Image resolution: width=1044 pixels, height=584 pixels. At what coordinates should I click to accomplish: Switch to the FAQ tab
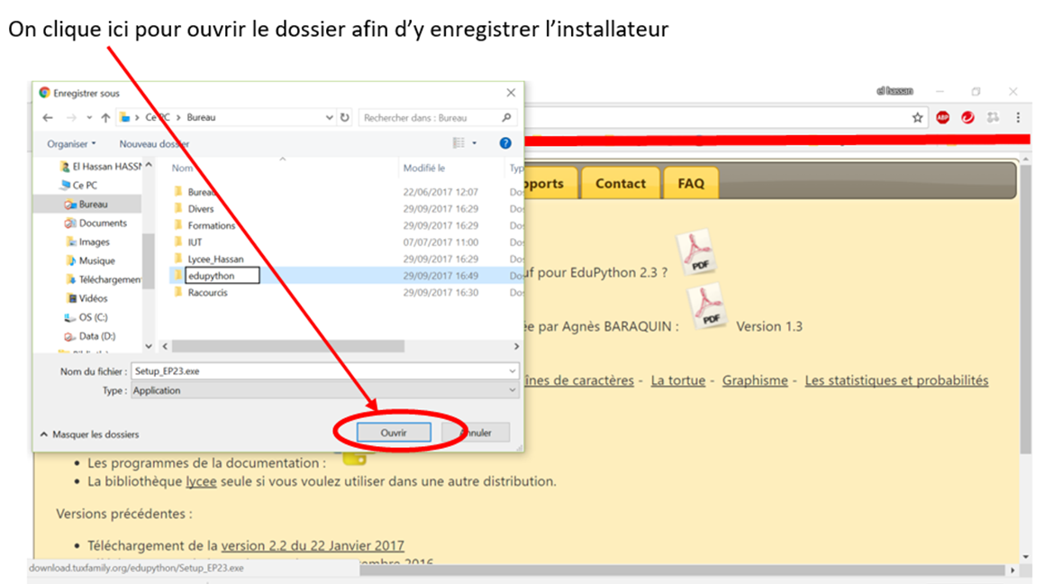click(x=691, y=183)
